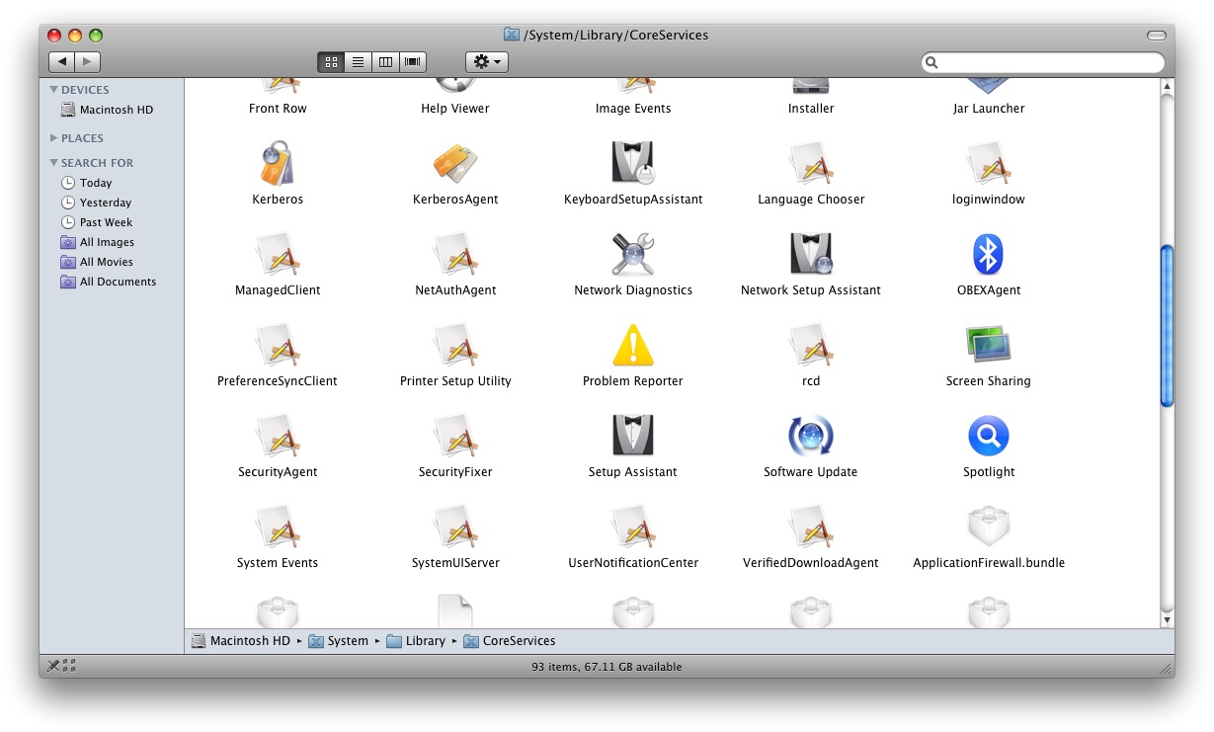Click the Help Viewer label
Image resolution: width=1214 pixels, height=732 pixels.
click(455, 109)
